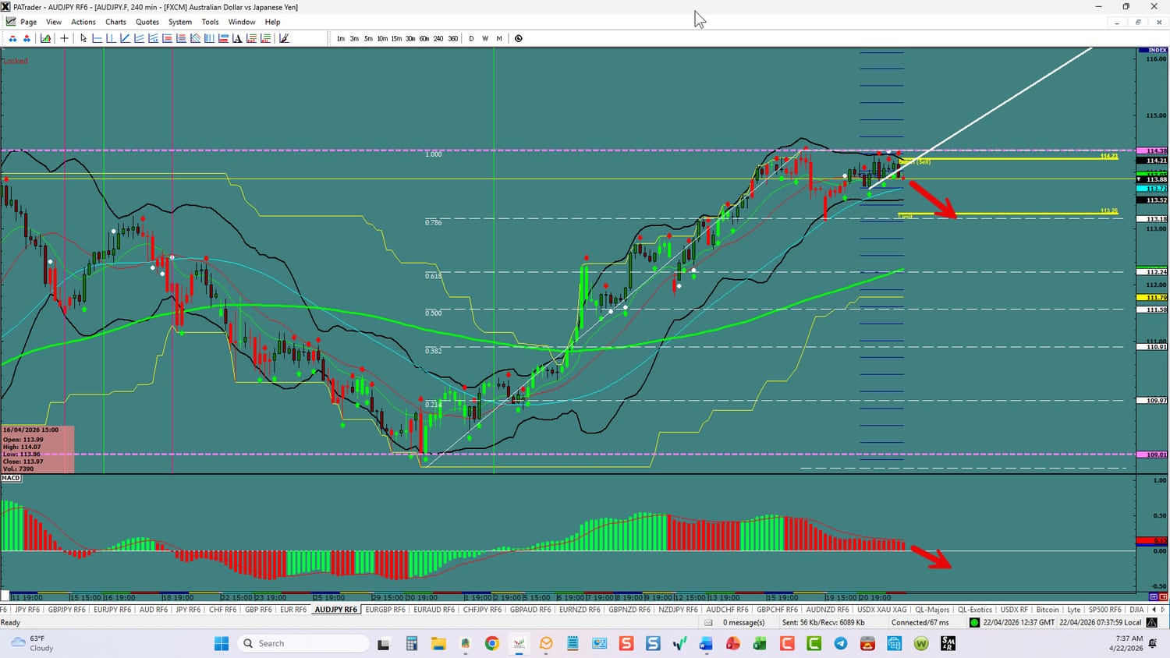Switch chart to 240 minute timeframe

click(x=438, y=38)
